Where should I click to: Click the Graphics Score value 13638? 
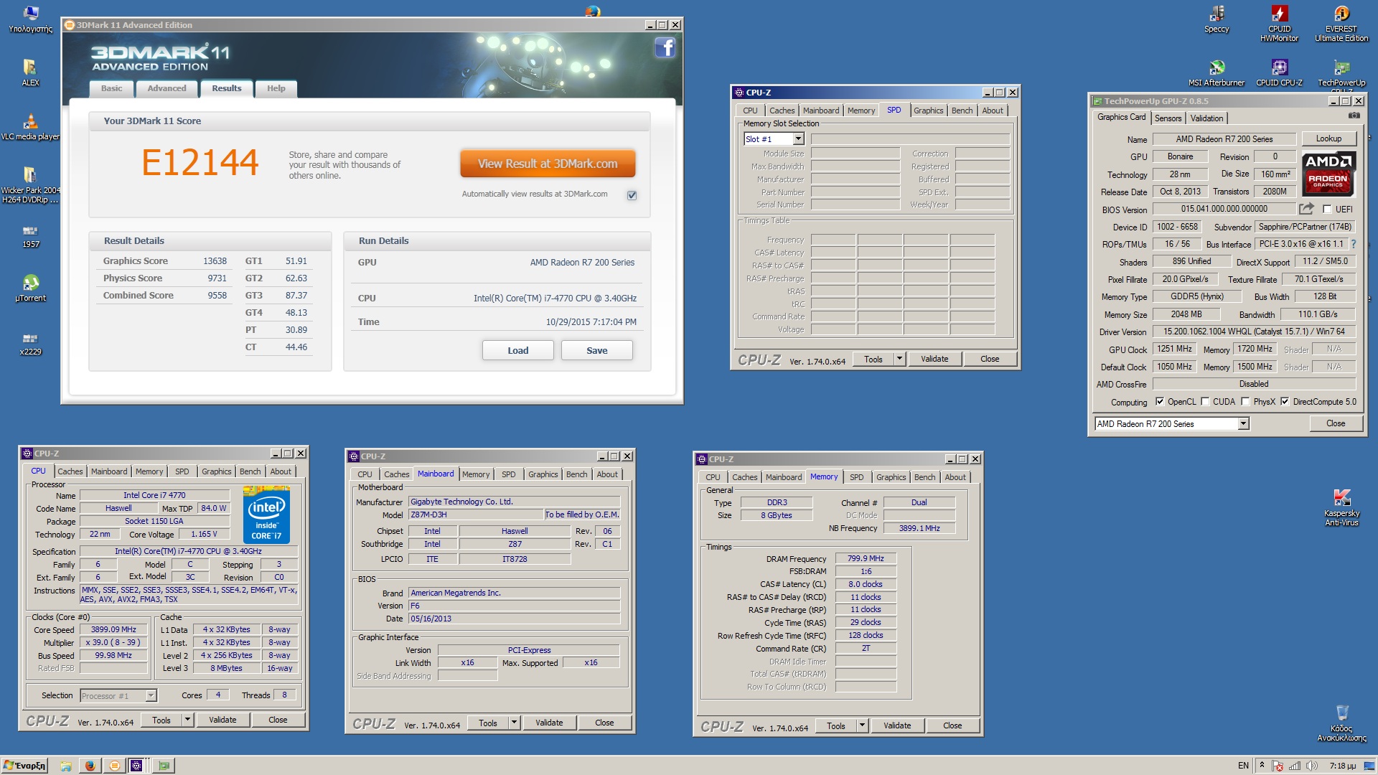point(215,261)
